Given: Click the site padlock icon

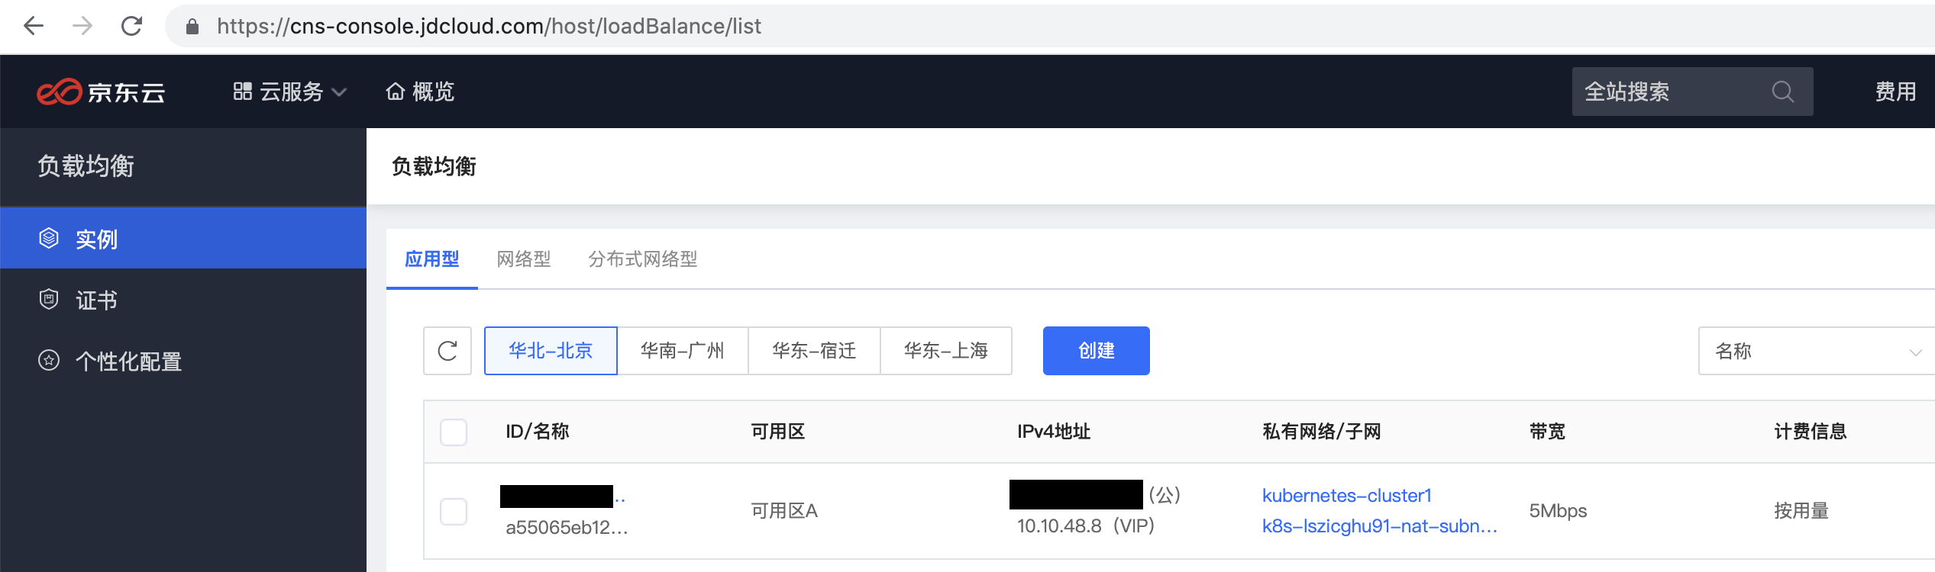Looking at the screenshot, I should click(x=192, y=27).
